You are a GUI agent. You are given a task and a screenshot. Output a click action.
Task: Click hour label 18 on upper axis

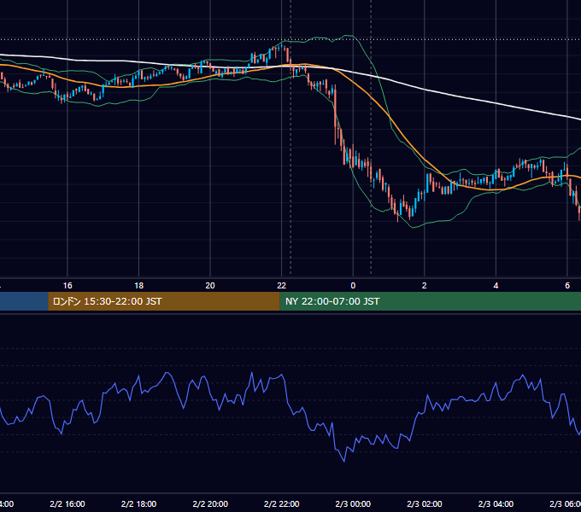pos(139,286)
